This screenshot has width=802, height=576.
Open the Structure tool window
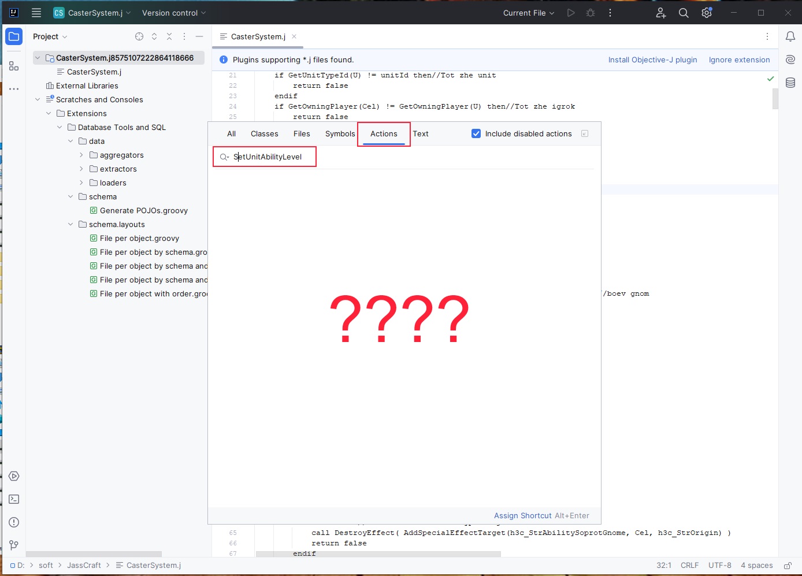point(14,66)
